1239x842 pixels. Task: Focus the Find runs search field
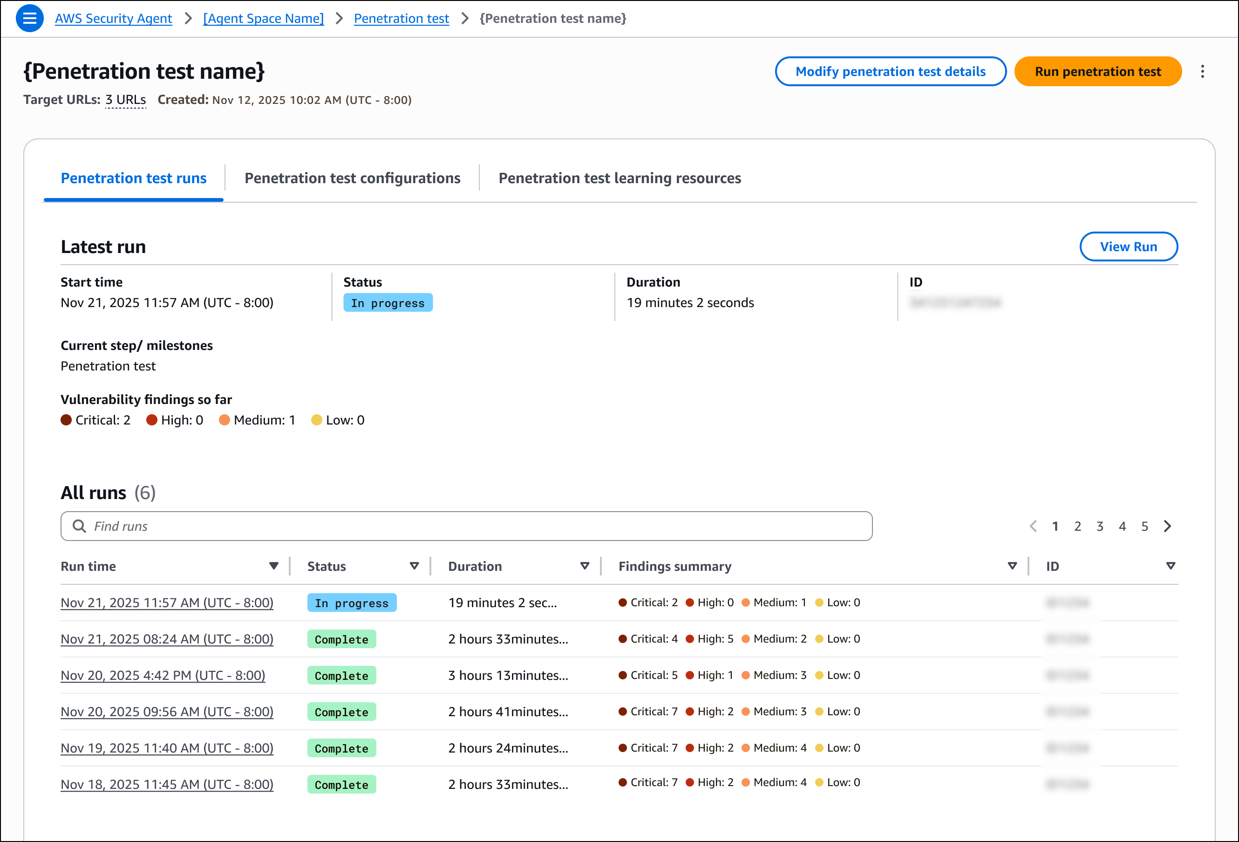point(480,527)
